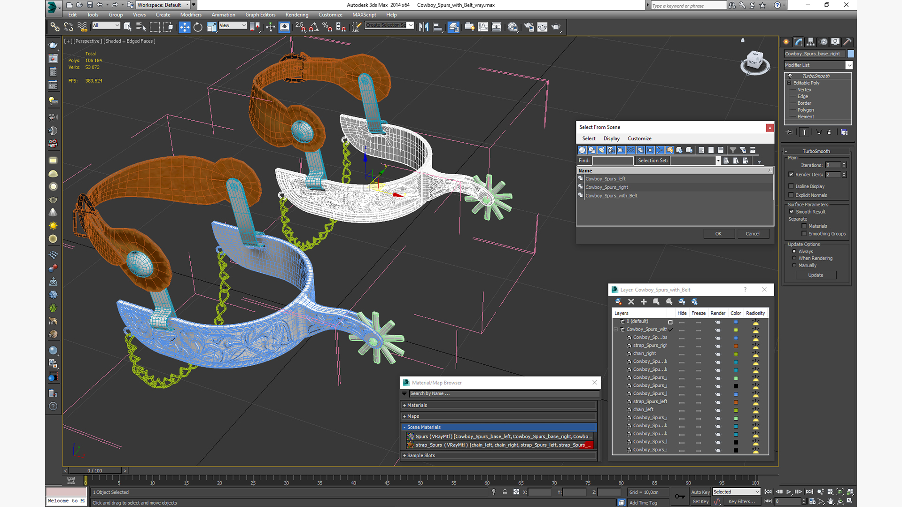Click the orange color swatch for strap_Spurs_left

point(736,402)
